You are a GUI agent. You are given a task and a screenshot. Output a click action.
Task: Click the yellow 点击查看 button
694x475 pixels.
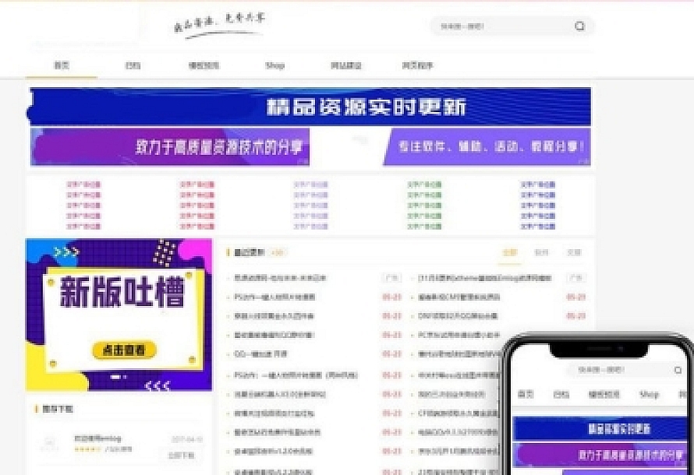pyautogui.click(x=123, y=350)
